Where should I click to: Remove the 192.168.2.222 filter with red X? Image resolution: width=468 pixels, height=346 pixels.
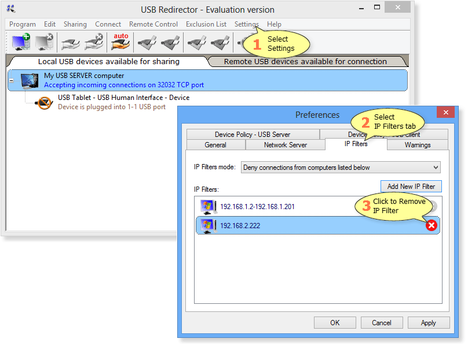click(432, 225)
